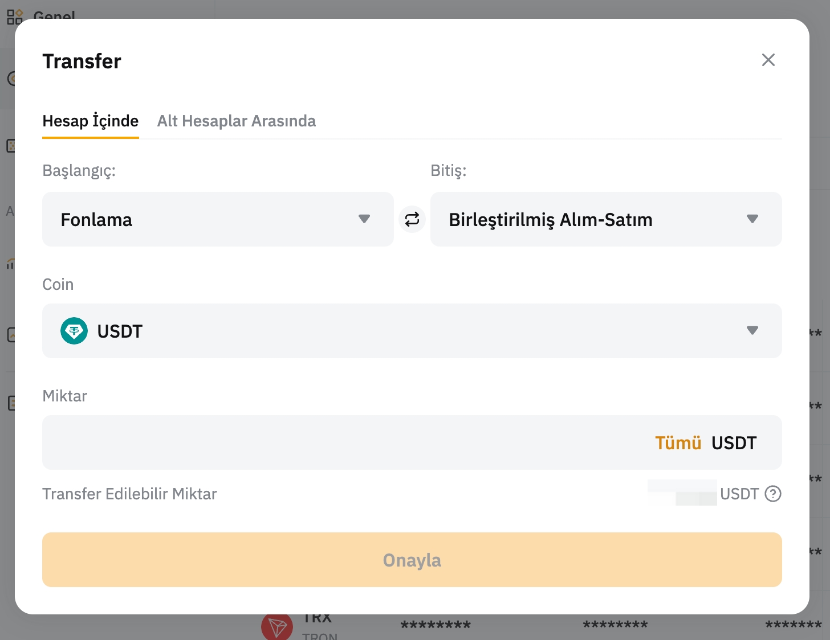Open help icon beside transferable amount
Screen dimensions: 830x640
pos(772,494)
